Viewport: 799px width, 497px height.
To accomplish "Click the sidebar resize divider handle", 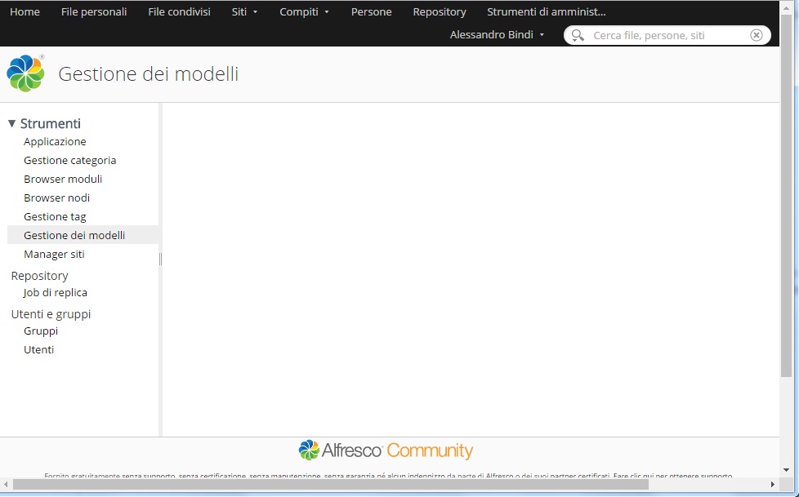I will click(x=160, y=259).
